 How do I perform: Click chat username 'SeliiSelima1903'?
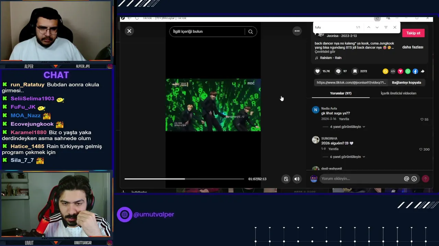[x=32, y=98]
